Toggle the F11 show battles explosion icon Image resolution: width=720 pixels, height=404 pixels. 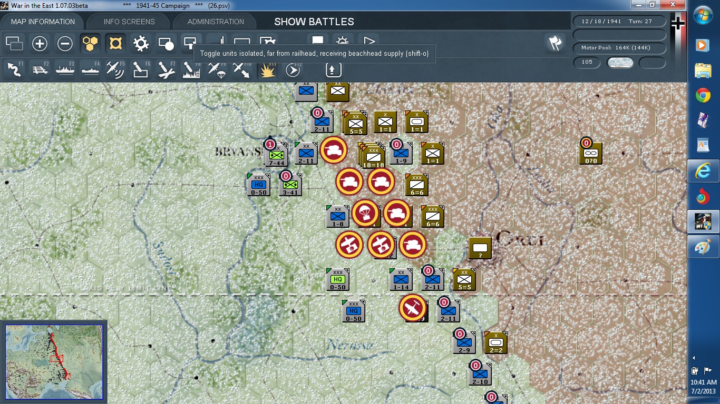coord(267,69)
